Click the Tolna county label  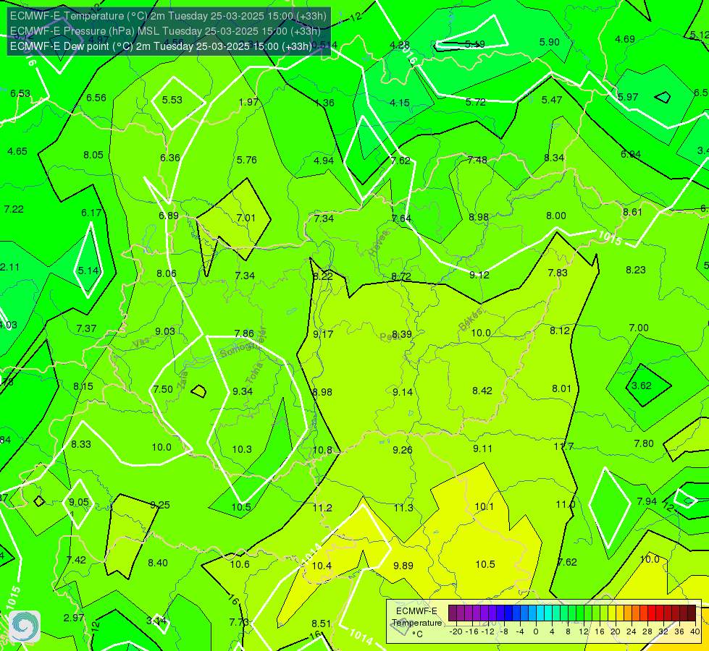pyautogui.click(x=254, y=373)
